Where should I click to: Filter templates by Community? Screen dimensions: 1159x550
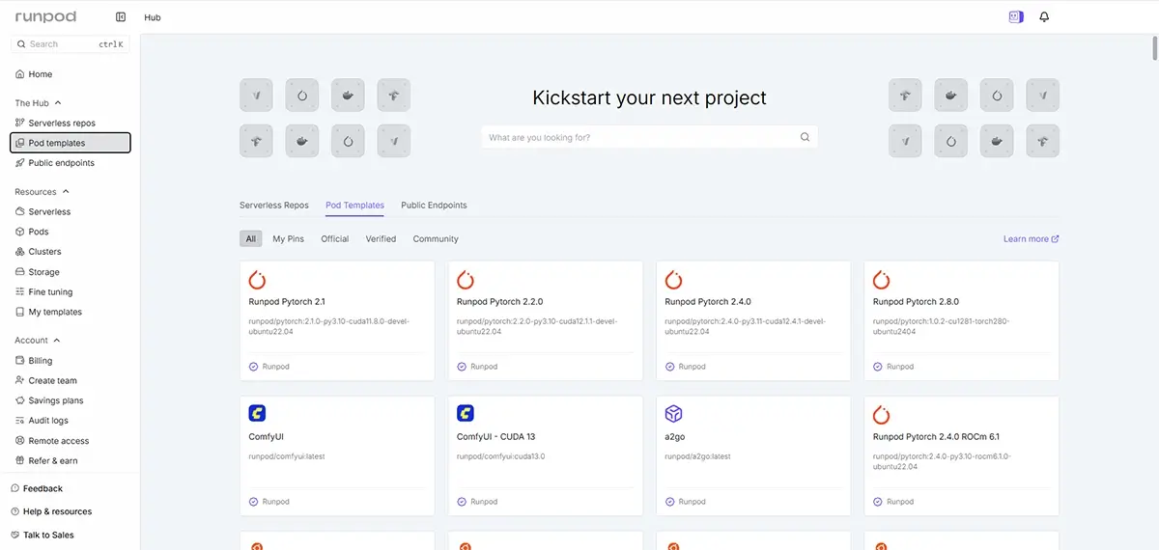[x=436, y=239]
